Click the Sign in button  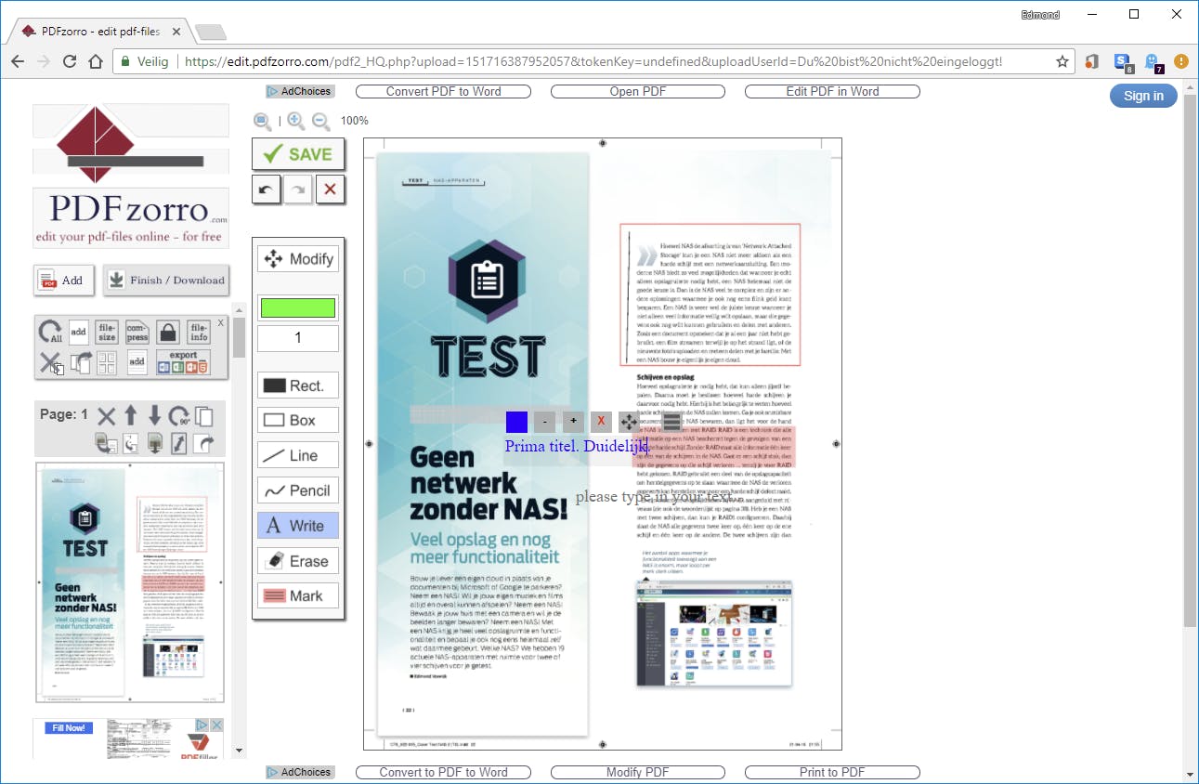coord(1143,96)
